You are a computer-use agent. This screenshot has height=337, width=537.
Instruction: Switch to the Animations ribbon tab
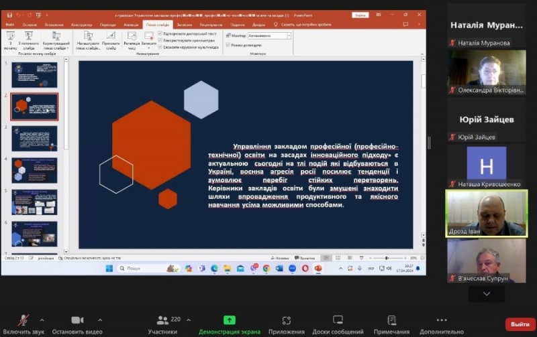(131, 25)
